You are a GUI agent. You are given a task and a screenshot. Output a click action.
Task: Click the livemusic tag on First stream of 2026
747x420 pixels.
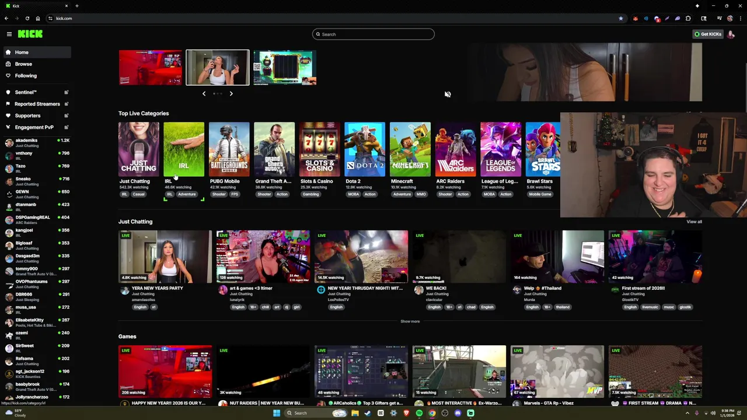[650, 307]
